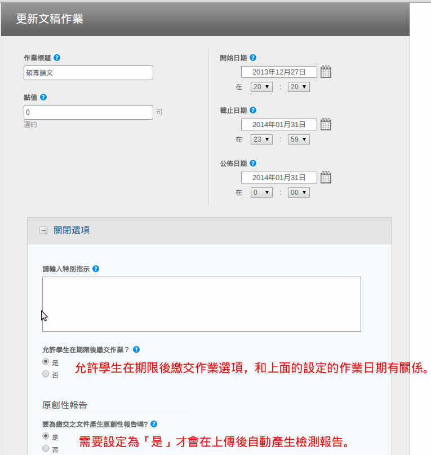The image size is (431, 455).
Task: Open start date hour dropdown showing 20
Action: pos(261,87)
